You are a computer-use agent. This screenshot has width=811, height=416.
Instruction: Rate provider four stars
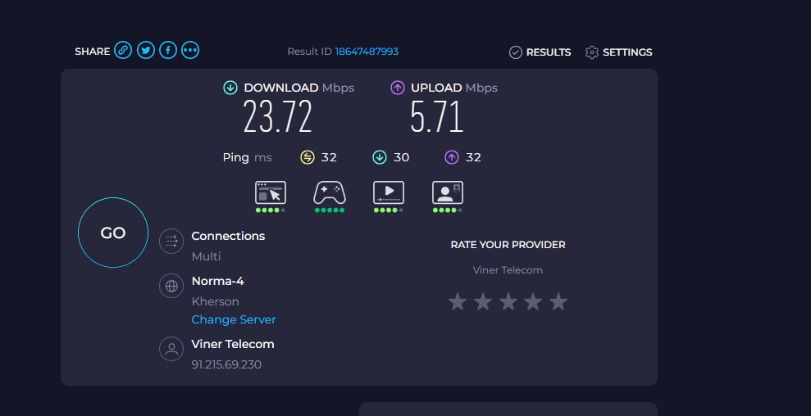tap(533, 301)
